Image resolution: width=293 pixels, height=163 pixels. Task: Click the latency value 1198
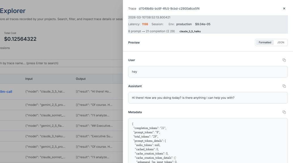(145, 24)
